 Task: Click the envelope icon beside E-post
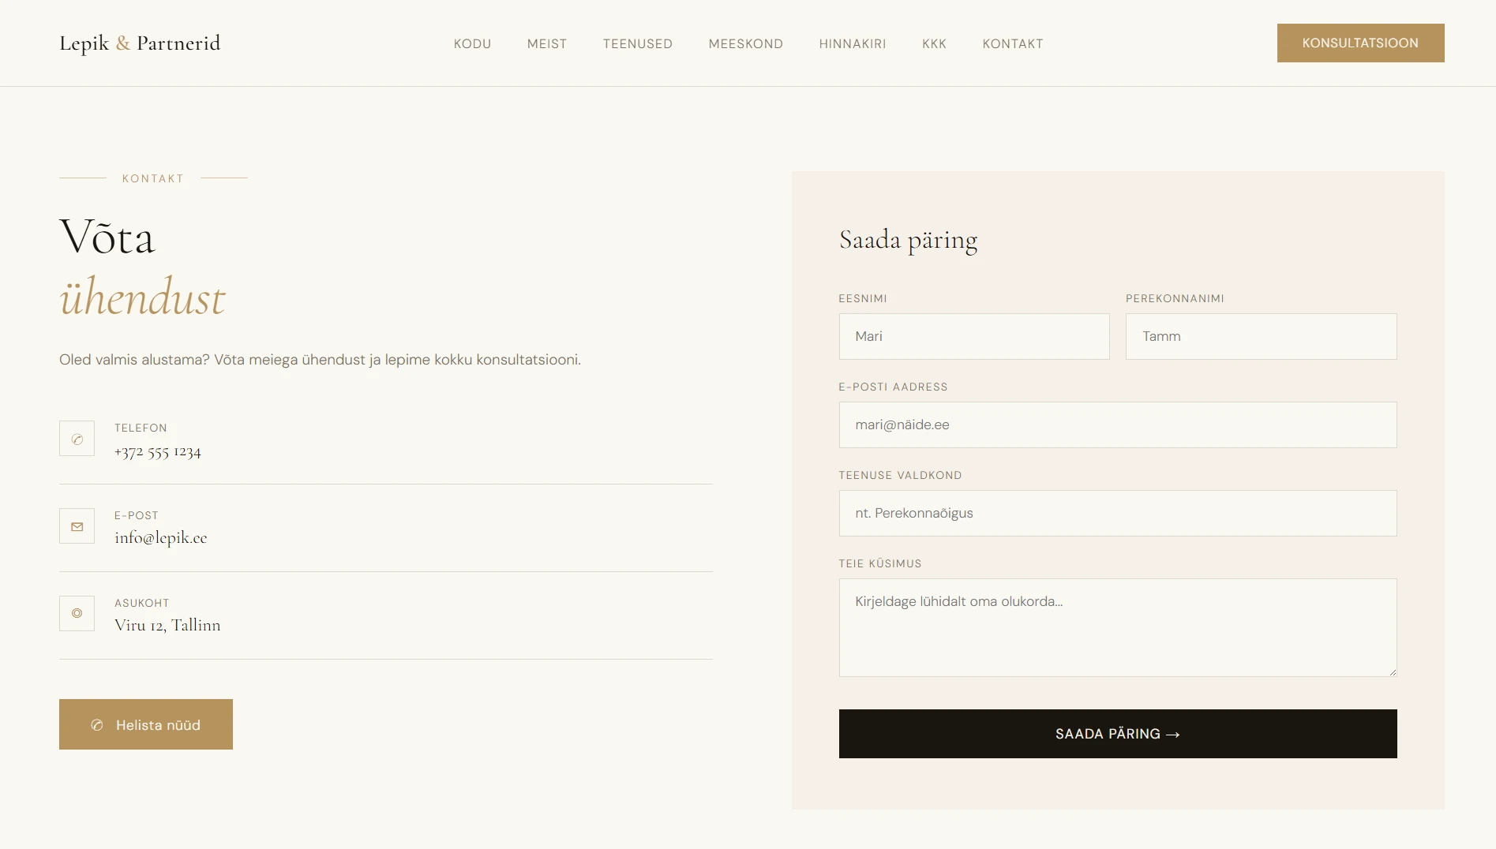(x=77, y=526)
